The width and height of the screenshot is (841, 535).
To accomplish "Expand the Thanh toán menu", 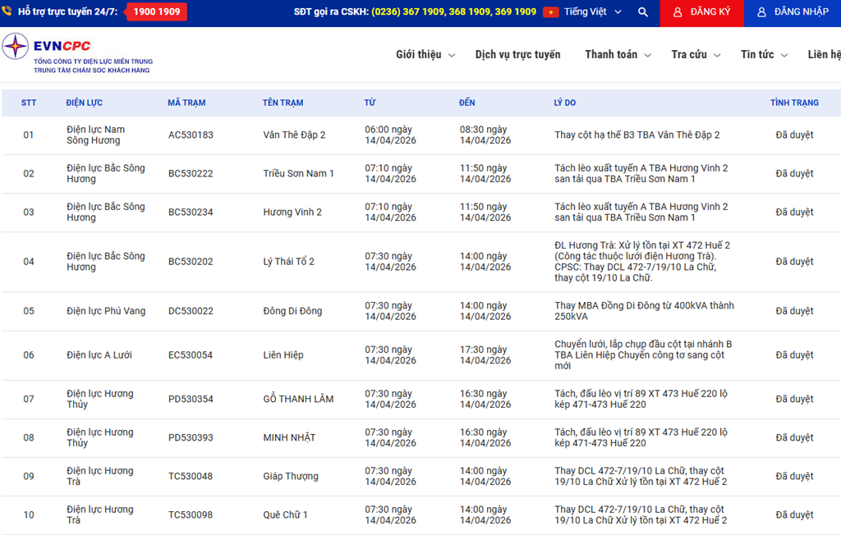I will pos(618,55).
